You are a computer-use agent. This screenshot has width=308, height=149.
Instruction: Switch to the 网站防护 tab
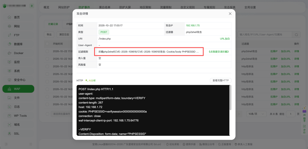pyautogui.click(x=64, y=7)
